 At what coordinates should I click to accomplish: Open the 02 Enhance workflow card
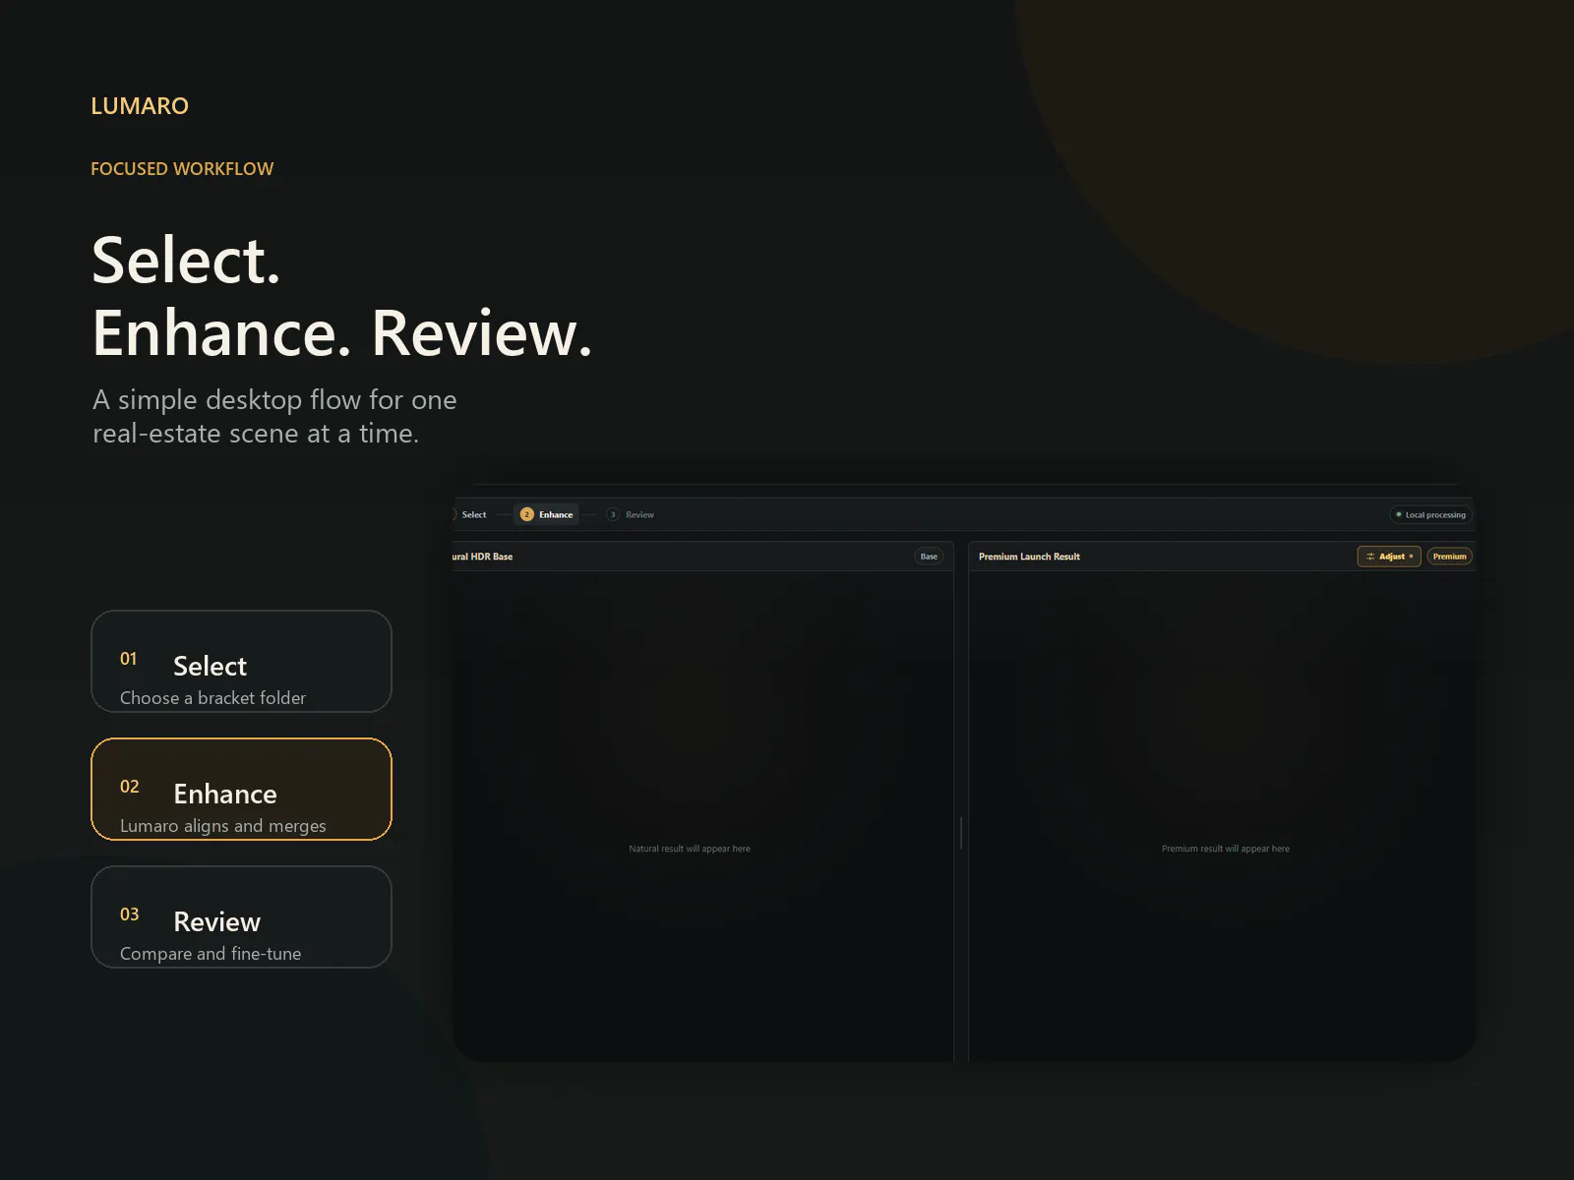(x=241, y=790)
